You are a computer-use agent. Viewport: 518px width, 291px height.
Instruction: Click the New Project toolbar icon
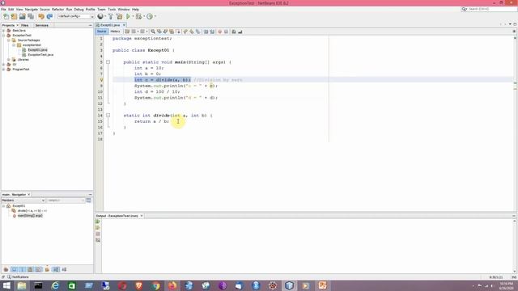click(14, 16)
